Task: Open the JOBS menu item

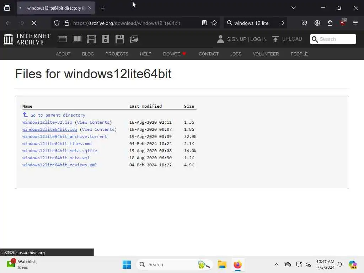Action: point(236,54)
